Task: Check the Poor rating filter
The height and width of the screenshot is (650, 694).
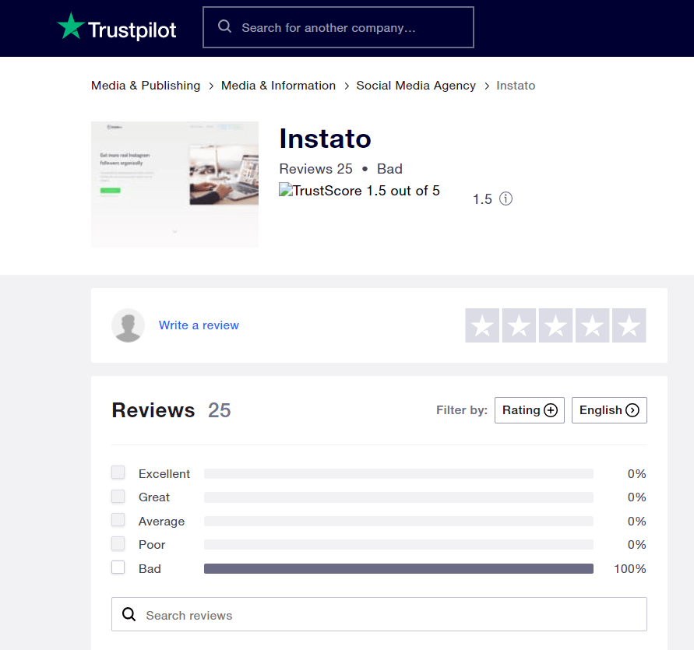Action: [x=118, y=543]
